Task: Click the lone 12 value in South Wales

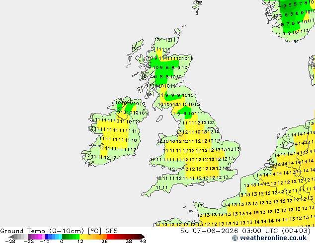Action: [x=172, y=170]
